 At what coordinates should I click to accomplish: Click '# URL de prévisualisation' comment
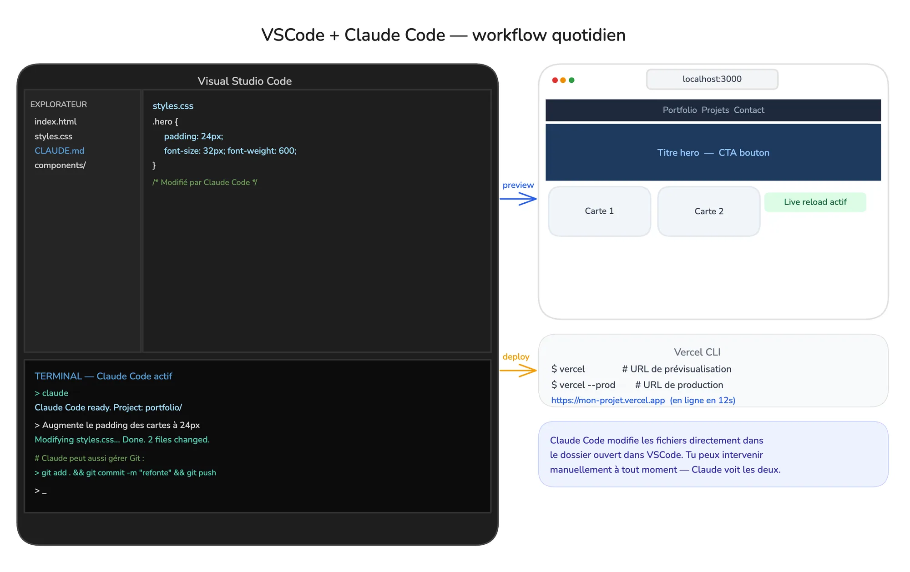677,369
